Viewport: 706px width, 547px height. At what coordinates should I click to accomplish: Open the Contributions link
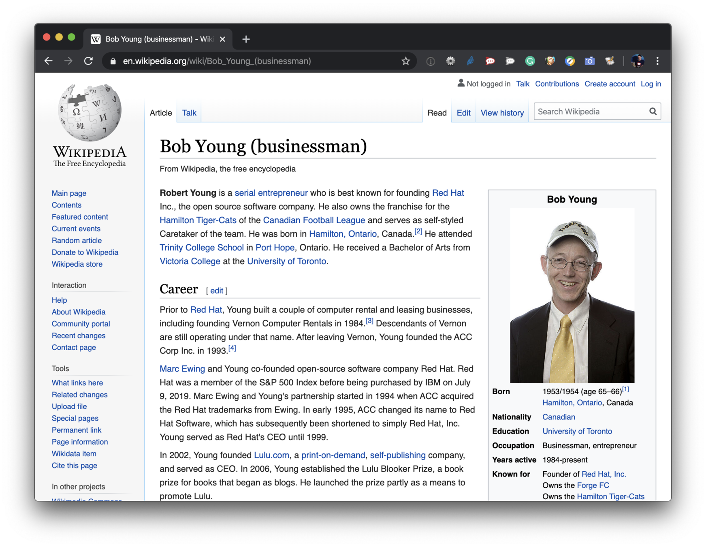point(557,84)
